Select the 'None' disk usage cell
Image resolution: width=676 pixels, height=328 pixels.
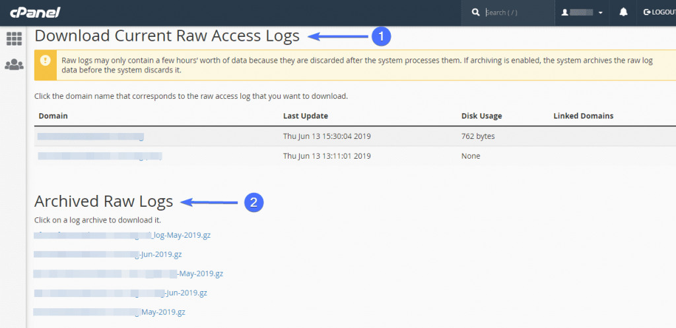click(x=471, y=156)
